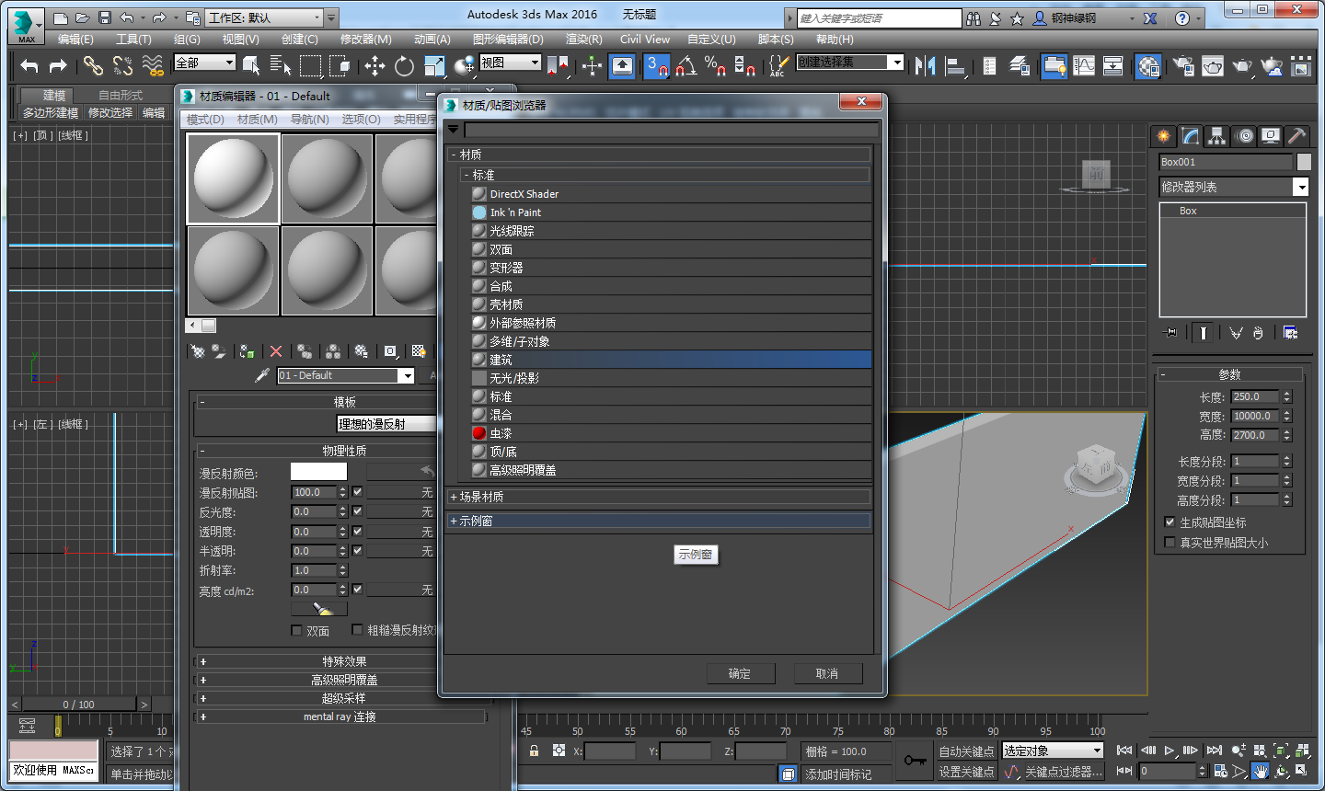Open the Motion panel tab icon
Image resolution: width=1325 pixels, height=791 pixels.
click(1244, 136)
